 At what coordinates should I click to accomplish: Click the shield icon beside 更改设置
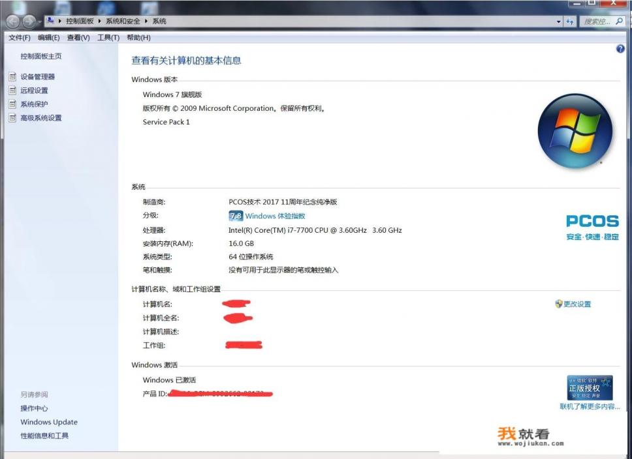(x=558, y=304)
